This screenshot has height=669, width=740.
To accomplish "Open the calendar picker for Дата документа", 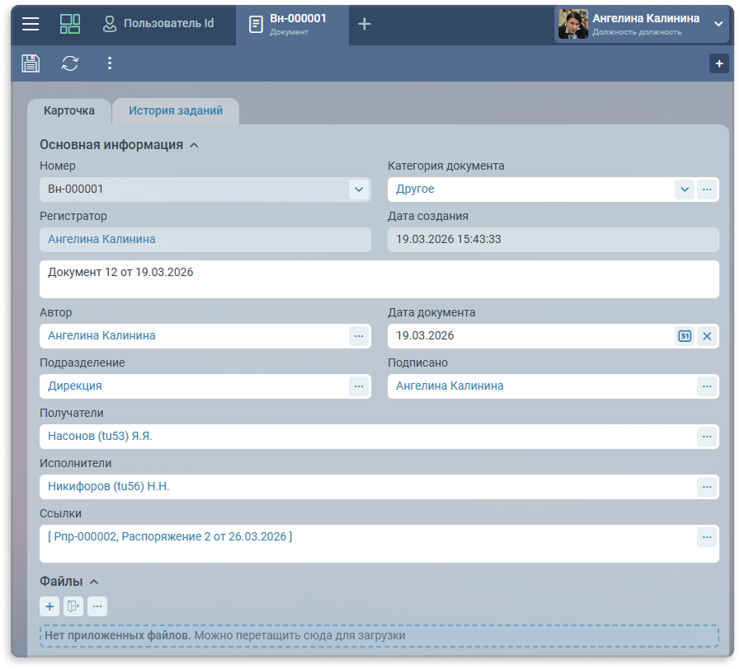I will [x=685, y=336].
